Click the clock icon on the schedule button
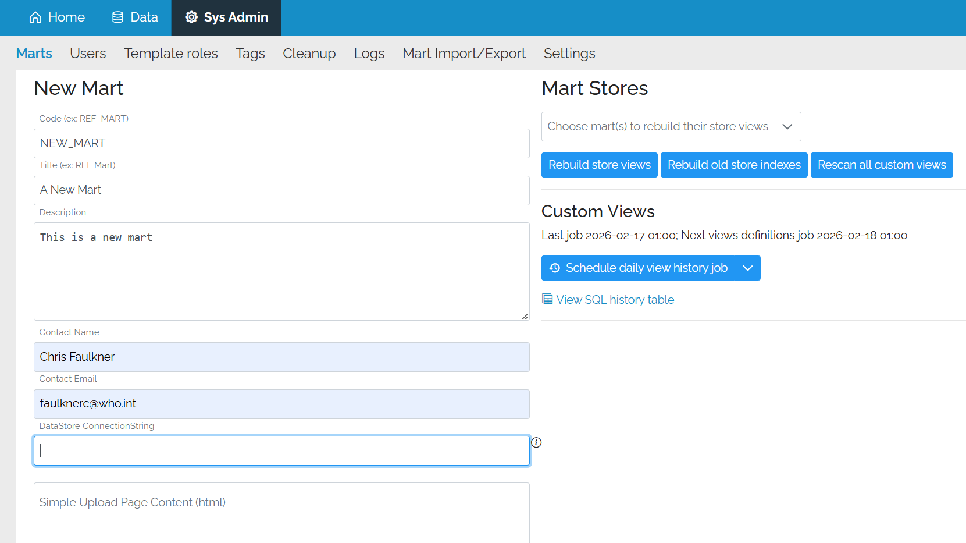 click(555, 268)
